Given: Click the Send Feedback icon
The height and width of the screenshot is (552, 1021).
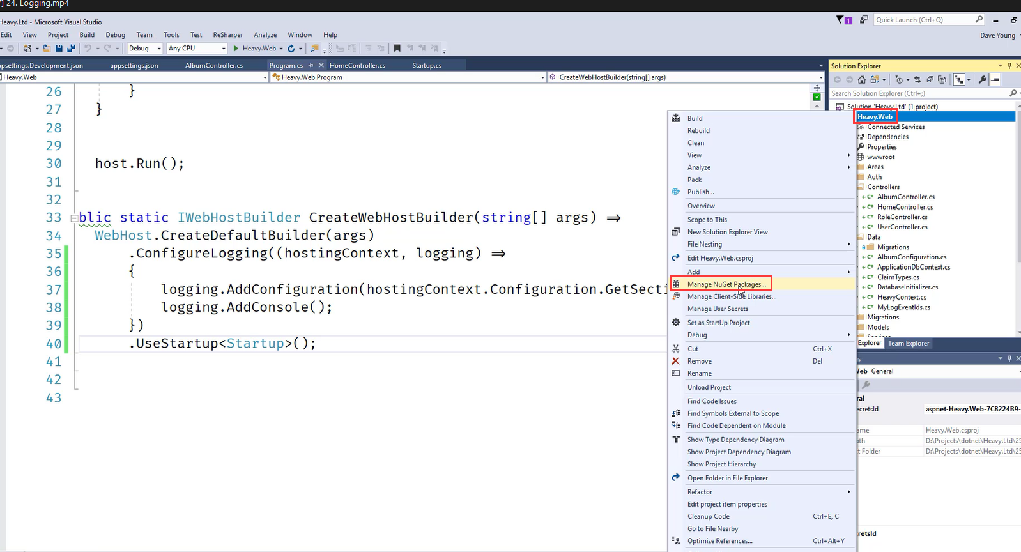Looking at the screenshot, I should [863, 20].
